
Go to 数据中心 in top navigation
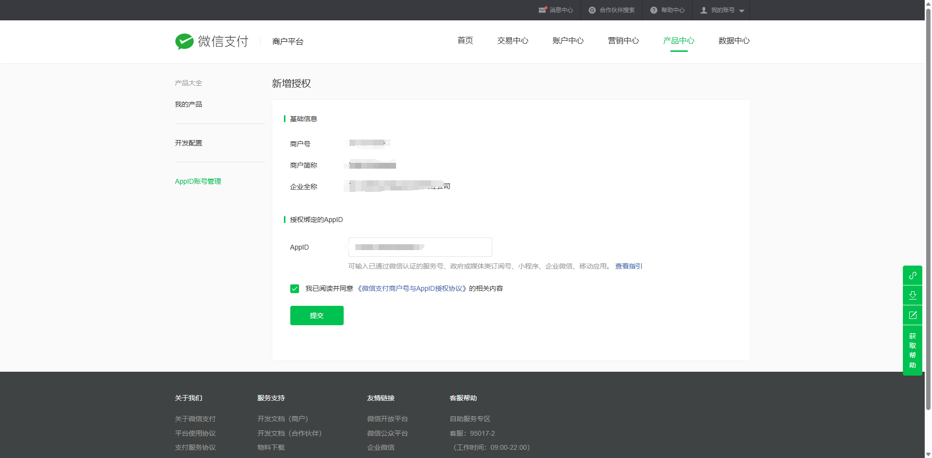(x=733, y=41)
